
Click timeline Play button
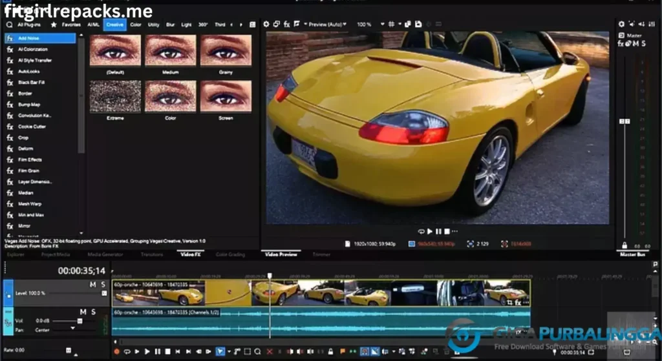coord(147,351)
